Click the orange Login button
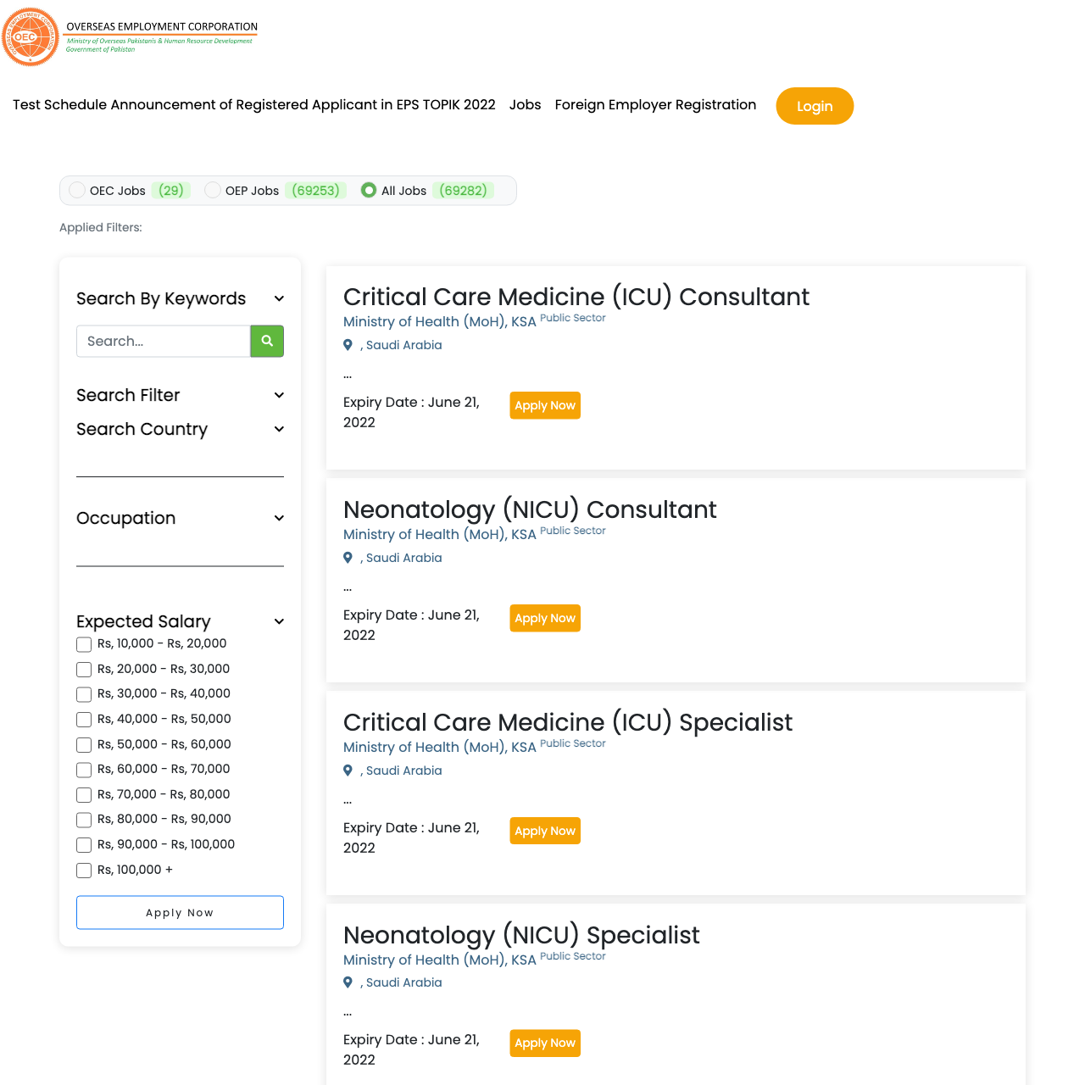1085x1085 pixels. pyautogui.click(x=815, y=106)
